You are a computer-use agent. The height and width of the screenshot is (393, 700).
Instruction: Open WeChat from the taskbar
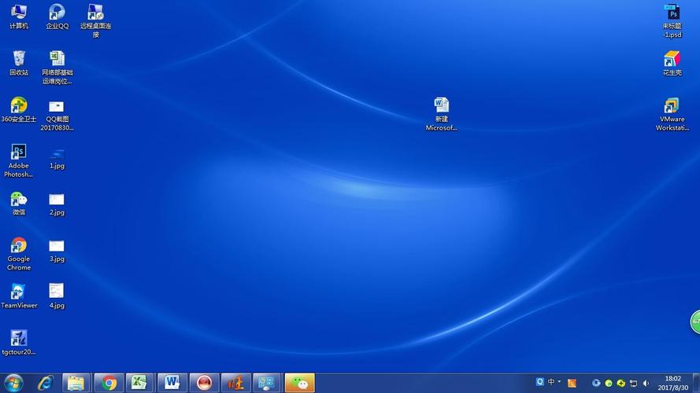click(x=299, y=383)
